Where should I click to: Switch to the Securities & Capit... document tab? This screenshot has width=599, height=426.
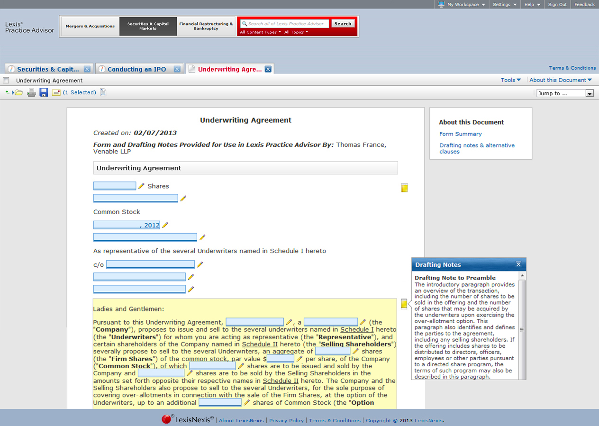click(x=48, y=69)
